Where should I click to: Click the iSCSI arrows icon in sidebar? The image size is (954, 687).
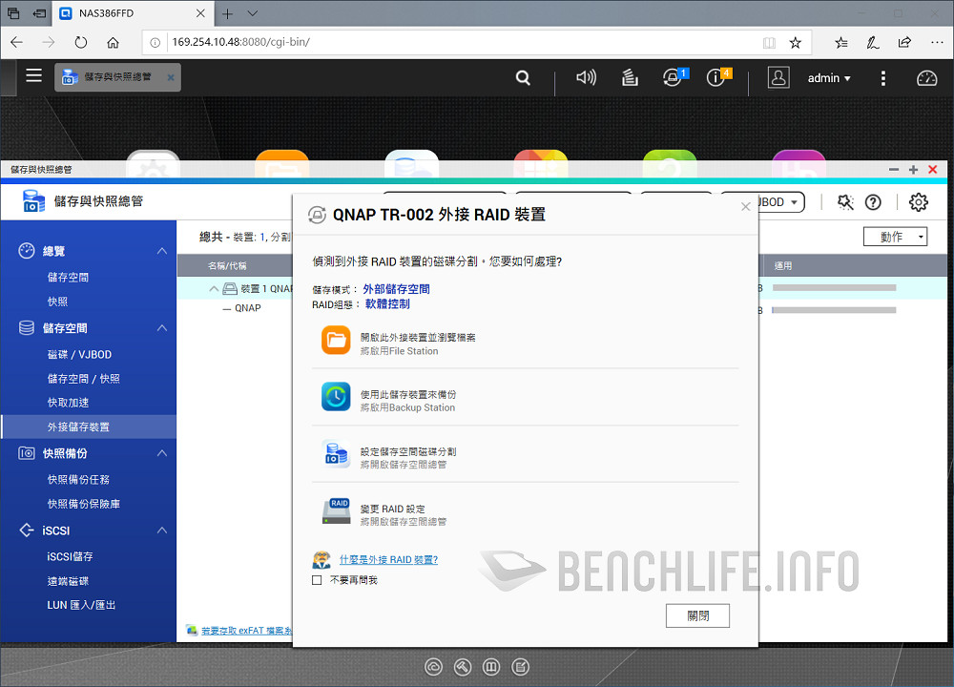pyautogui.click(x=26, y=530)
